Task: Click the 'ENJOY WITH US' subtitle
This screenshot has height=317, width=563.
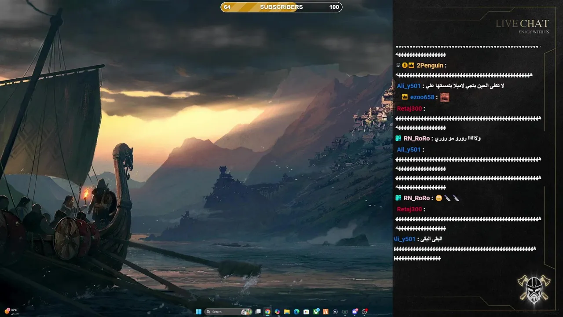Action: (x=534, y=32)
